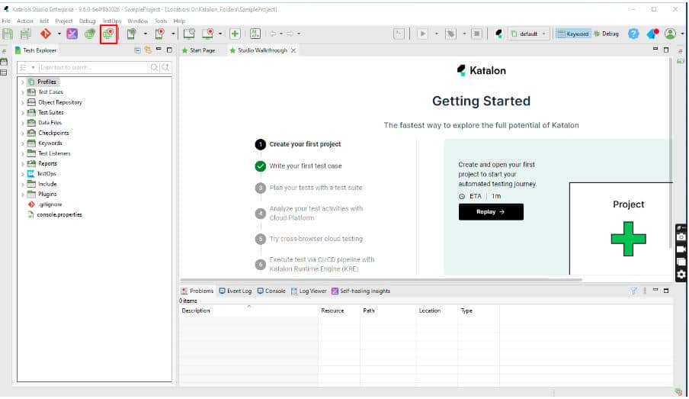Switch to Debug perspective
This screenshot has width=689, height=399.
tap(606, 34)
